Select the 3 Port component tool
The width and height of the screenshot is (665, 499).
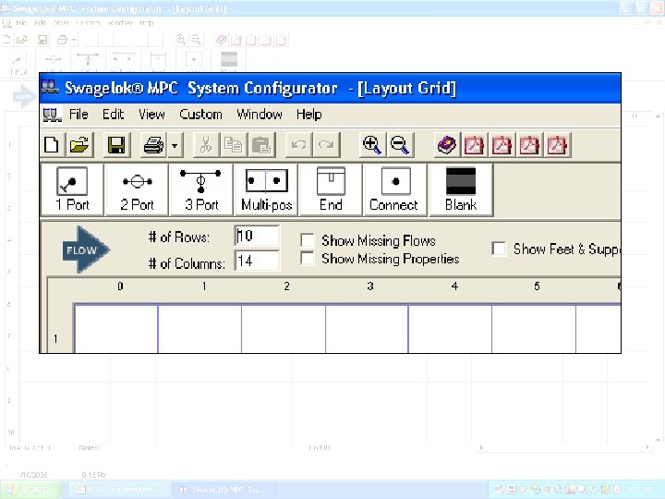click(x=201, y=189)
